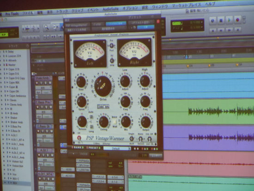Flip the Pre/Post meter switch

(111, 46)
